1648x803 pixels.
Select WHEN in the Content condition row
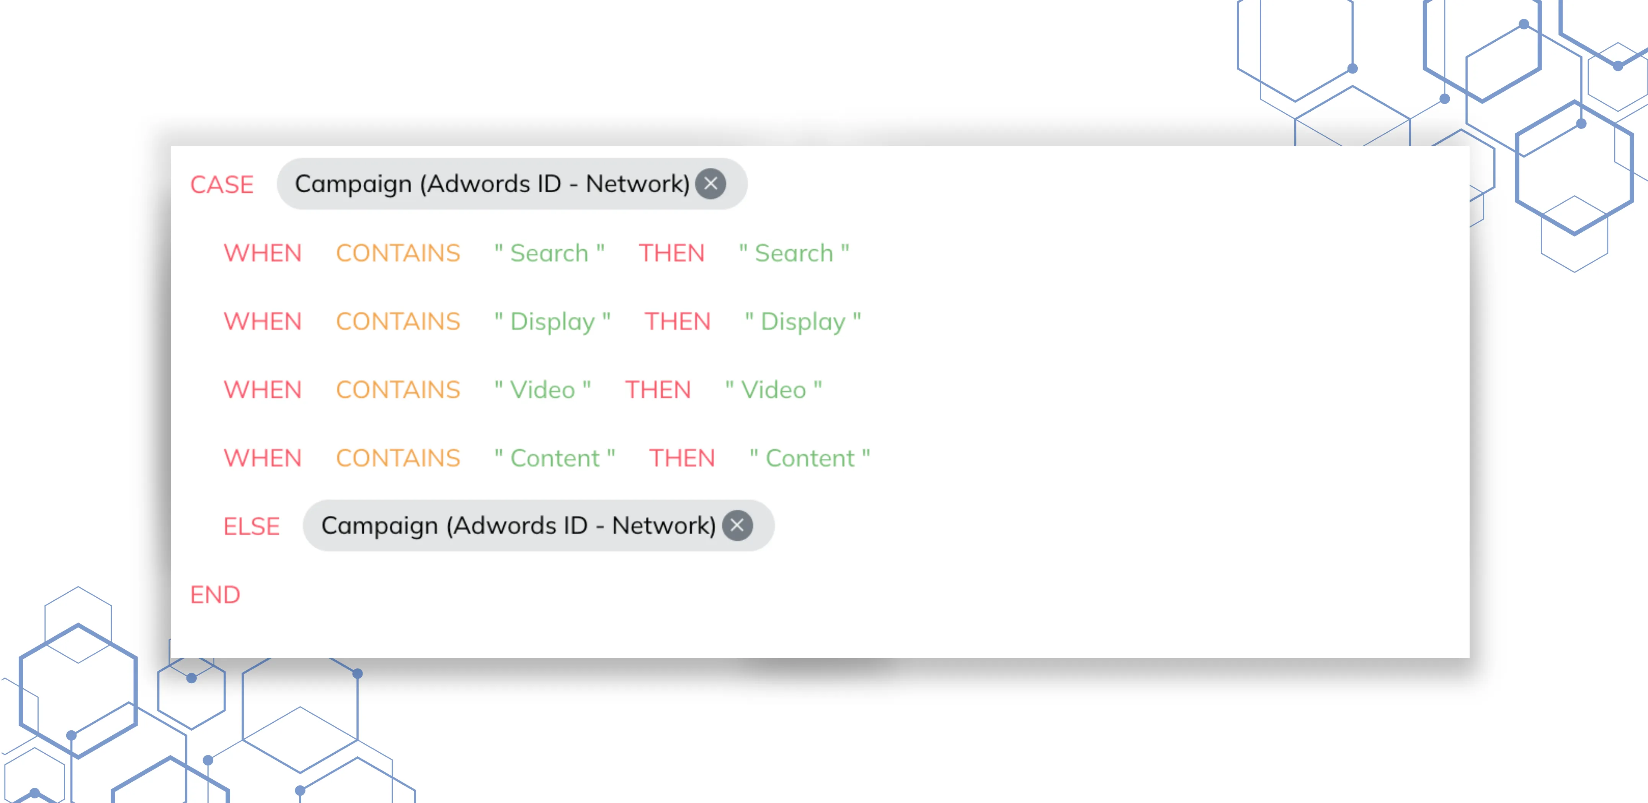pyautogui.click(x=263, y=457)
